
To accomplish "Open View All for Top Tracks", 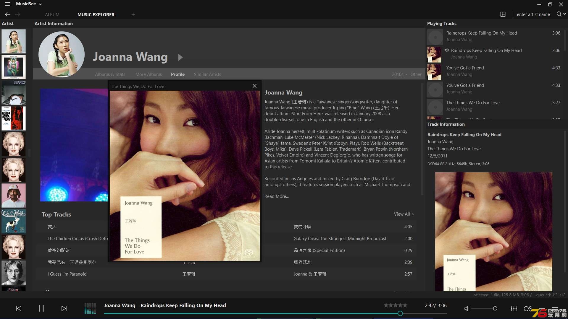I will [x=404, y=214].
